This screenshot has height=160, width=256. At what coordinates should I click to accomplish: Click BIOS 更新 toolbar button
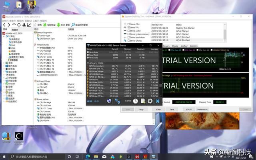coord(63,25)
